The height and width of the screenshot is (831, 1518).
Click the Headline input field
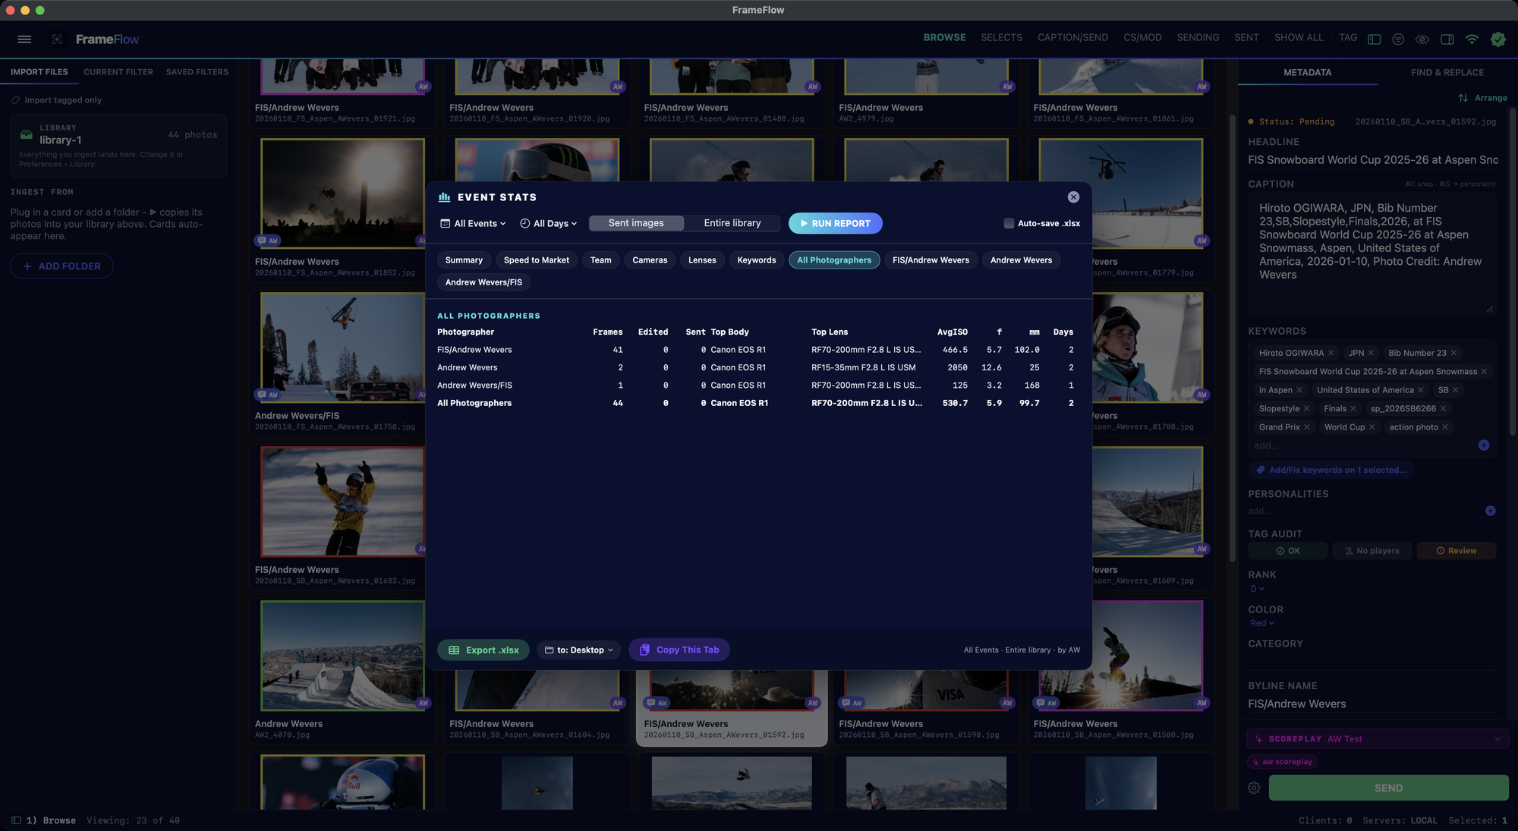tap(1372, 160)
